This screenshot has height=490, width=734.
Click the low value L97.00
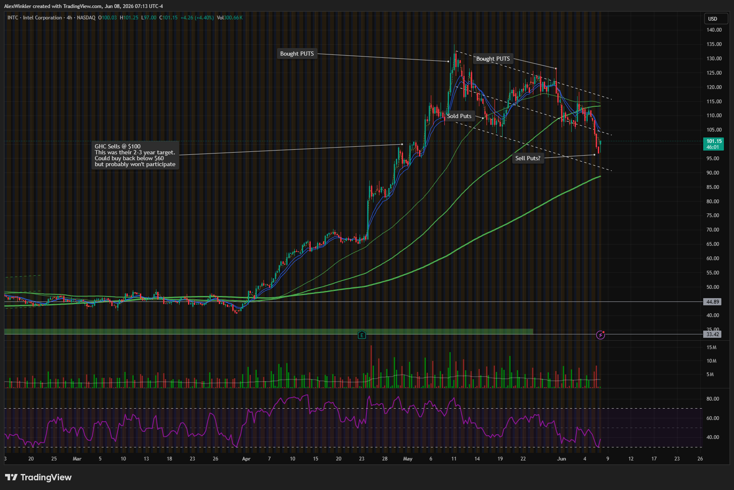pyautogui.click(x=149, y=18)
